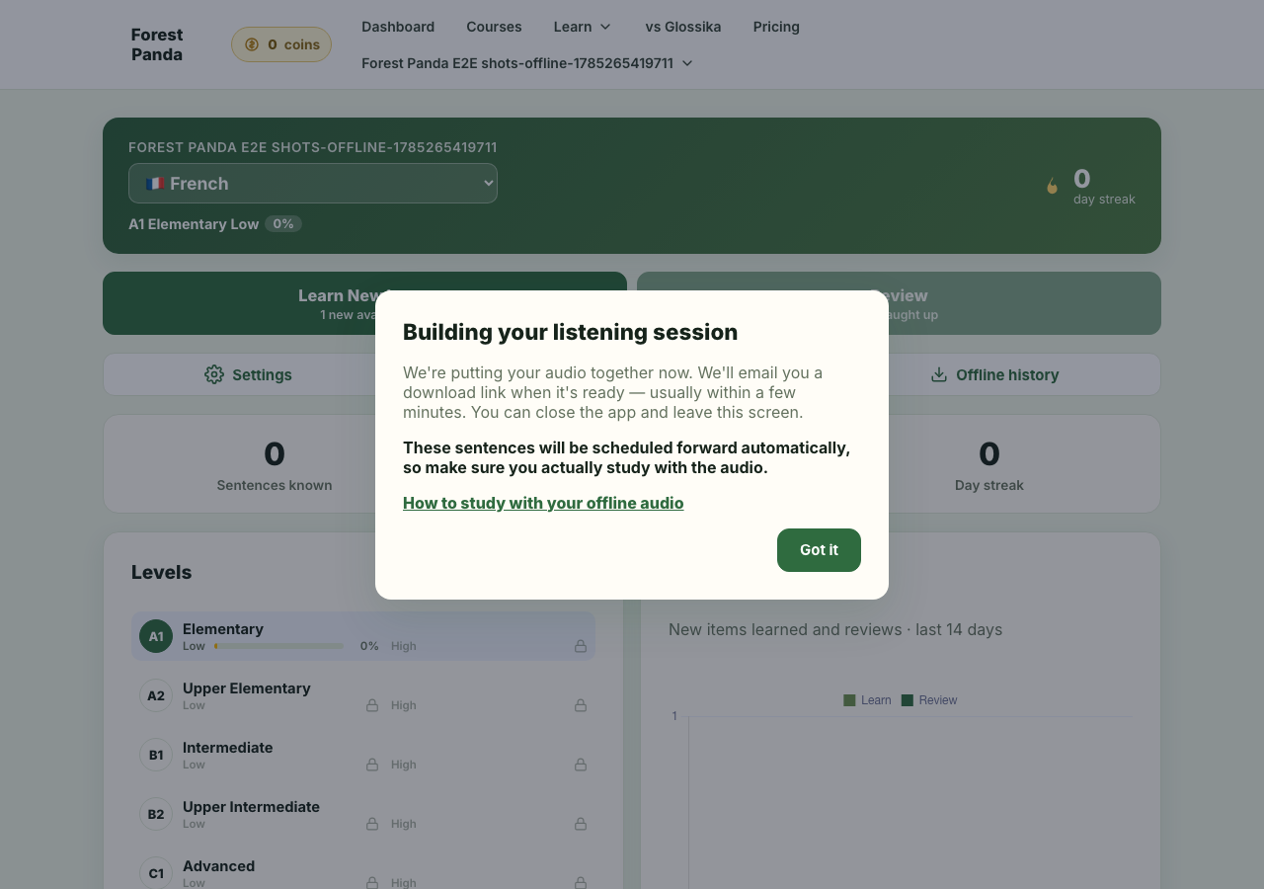This screenshot has height=889, width=1264.
Task: Select the Upper Intermediate level row
Action: tap(363, 814)
